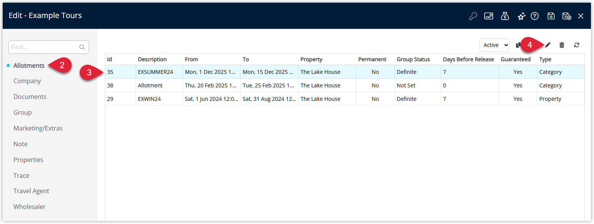Click the key icon in the header
The width and height of the screenshot is (594, 224).
[473, 16]
